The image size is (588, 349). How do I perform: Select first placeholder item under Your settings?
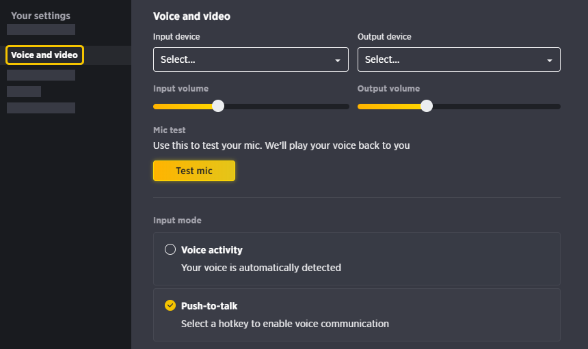41,29
